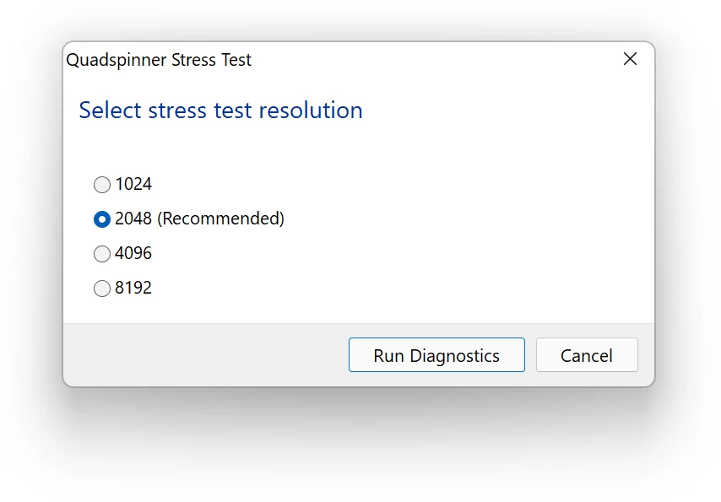Click the "2048" number in the selected option

coord(133,219)
